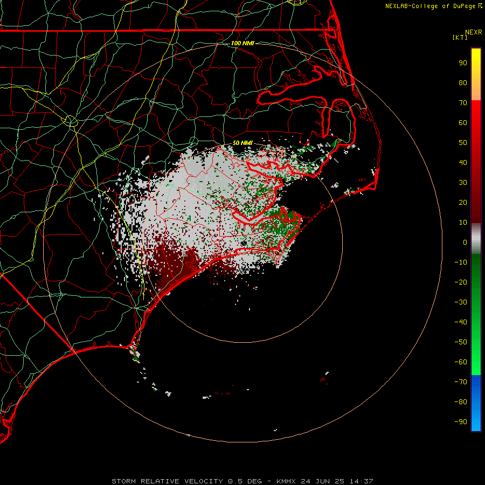The image size is (485, 485).
Task: Click the -10 value on velocity scale
Action: click(461, 262)
